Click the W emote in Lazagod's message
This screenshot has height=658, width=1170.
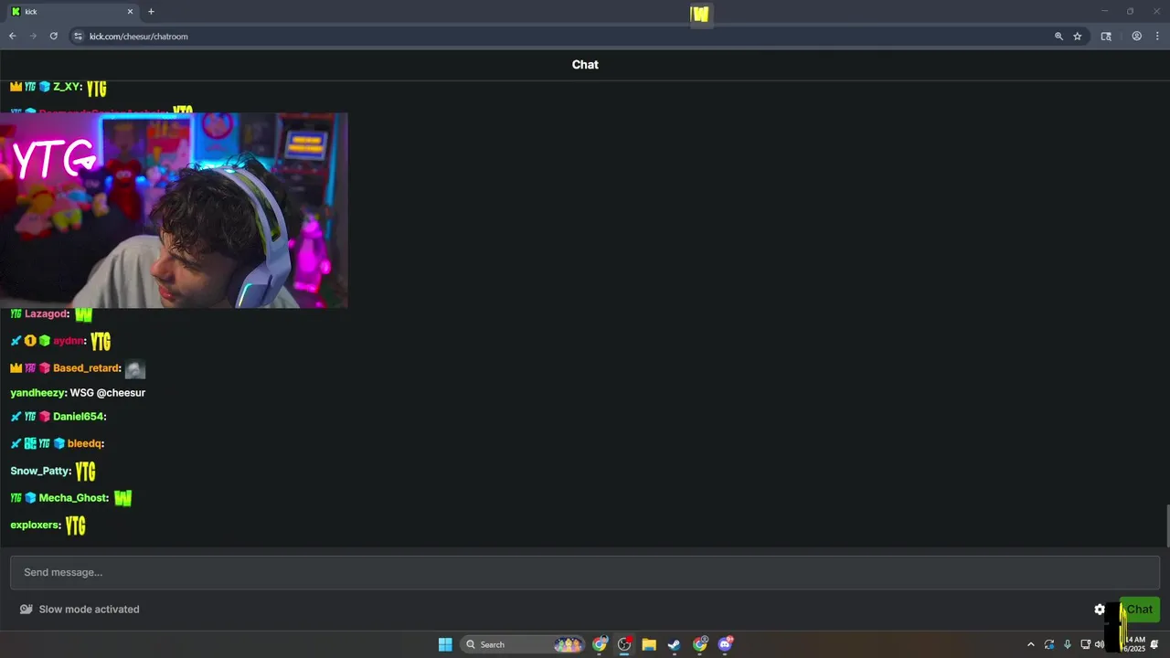click(84, 314)
